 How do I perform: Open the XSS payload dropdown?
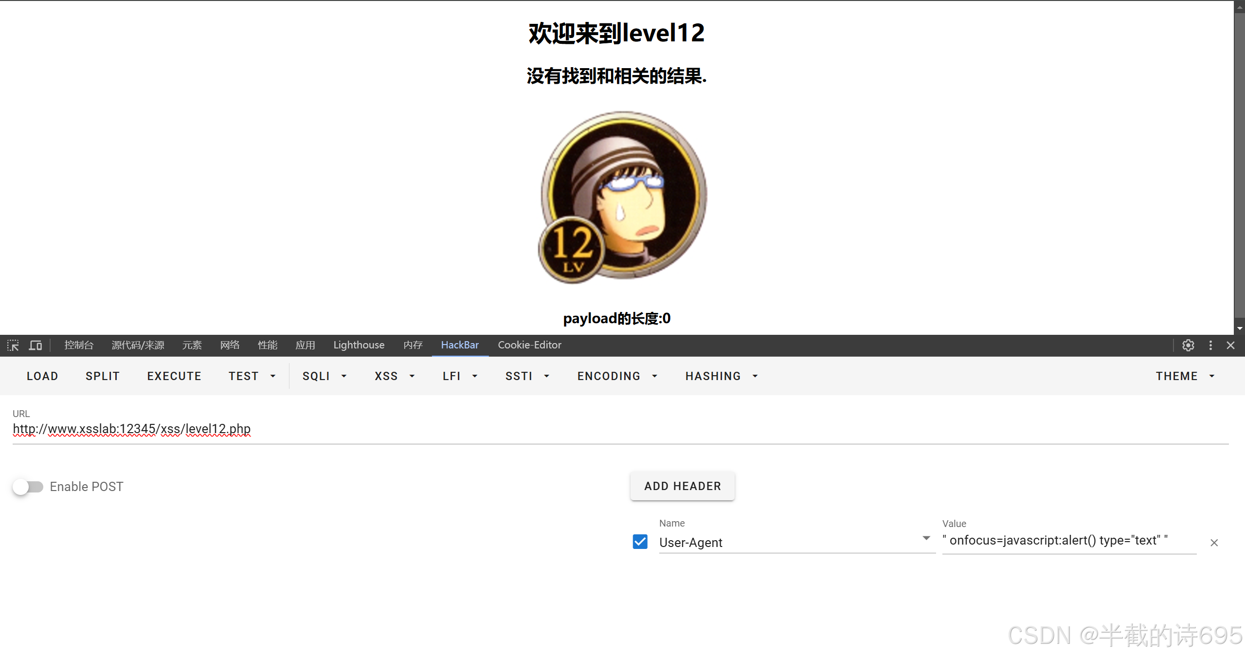coord(395,376)
